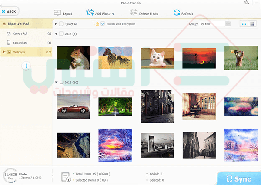The height and width of the screenshot is (185, 261).
Task: Click the home icon beside Back
Action: [x=3, y=11]
